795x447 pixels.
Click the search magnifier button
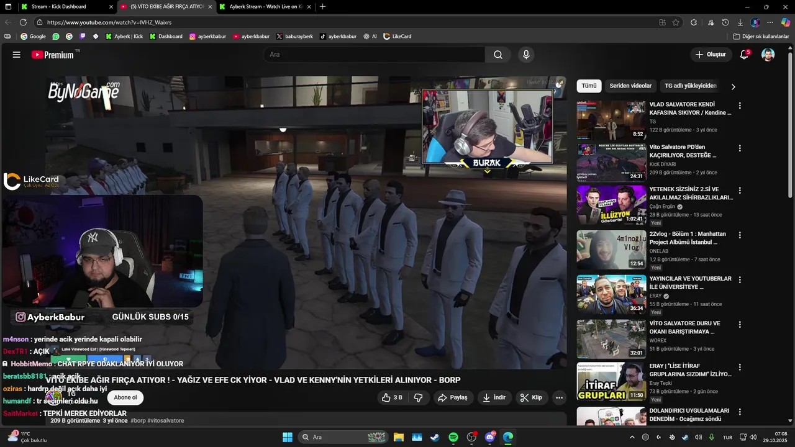click(498, 55)
